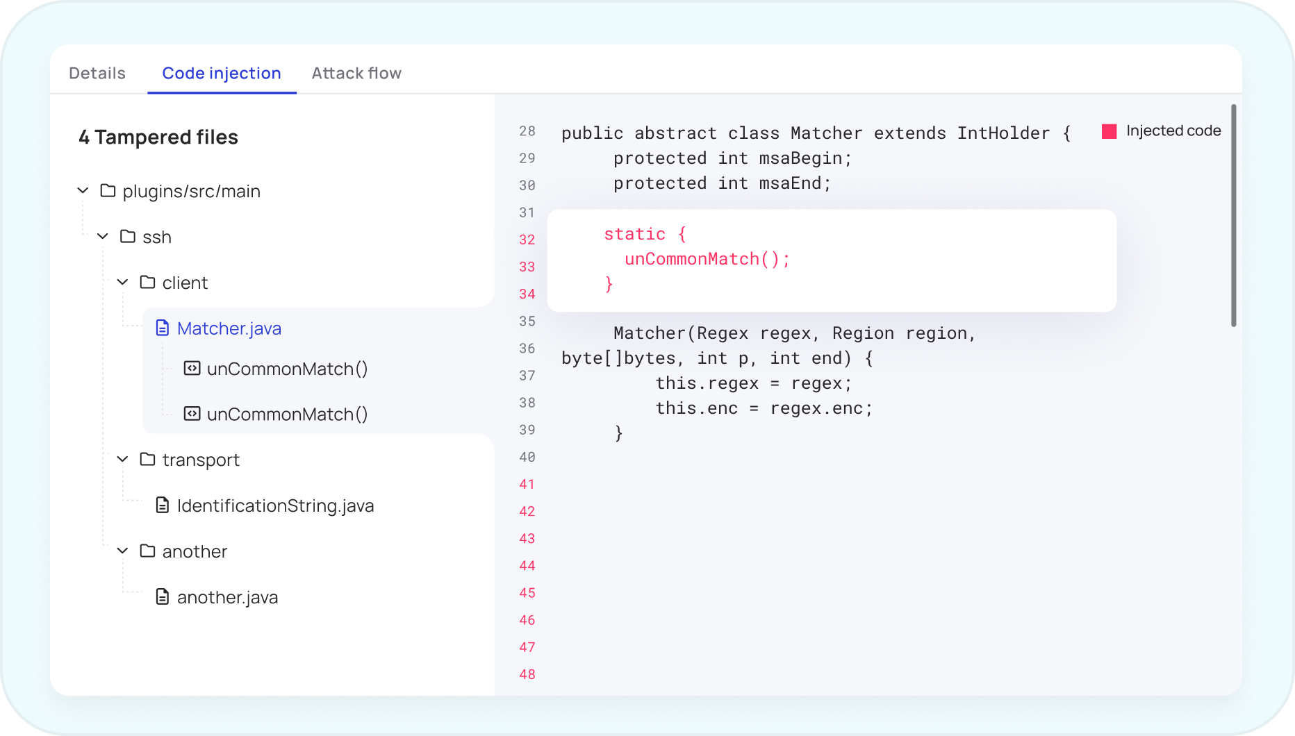Click the IdentificationString.java file icon
The height and width of the screenshot is (736, 1295).
tap(163, 505)
